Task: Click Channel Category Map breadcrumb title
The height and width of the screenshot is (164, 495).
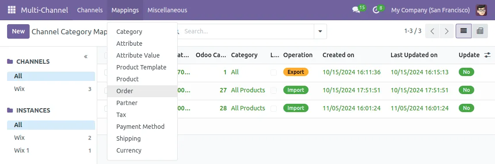Action: tap(69, 32)
